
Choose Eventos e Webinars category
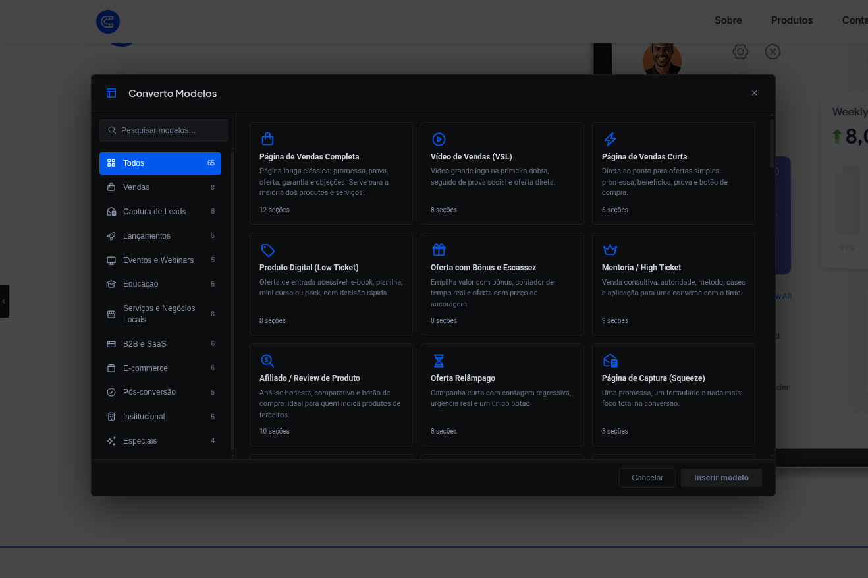160,260
